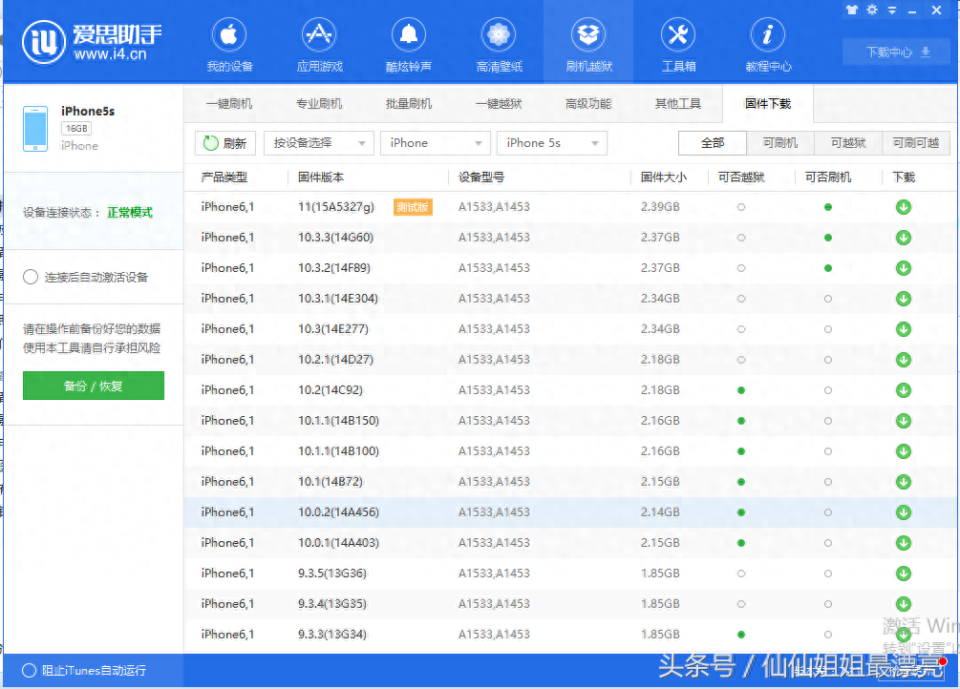
Task: Click the green 备份/恢复 button
Action: pyautogui.click(x=93, y=386)
